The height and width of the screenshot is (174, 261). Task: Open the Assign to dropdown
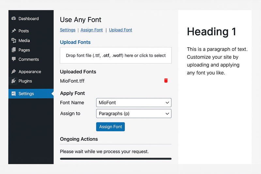coord(134,114)
